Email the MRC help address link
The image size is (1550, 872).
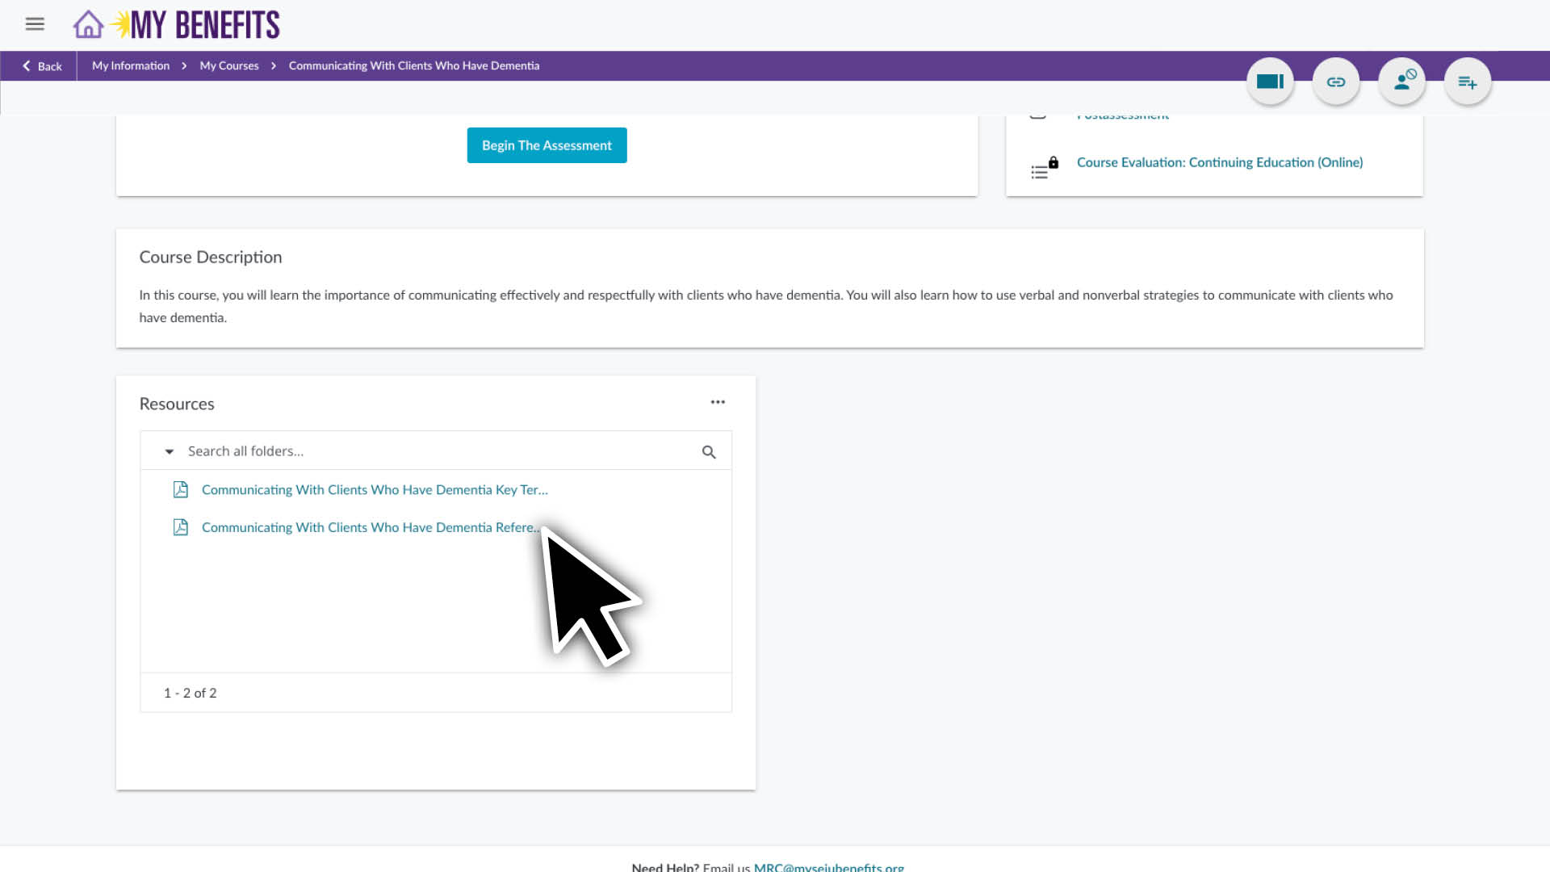828,866
